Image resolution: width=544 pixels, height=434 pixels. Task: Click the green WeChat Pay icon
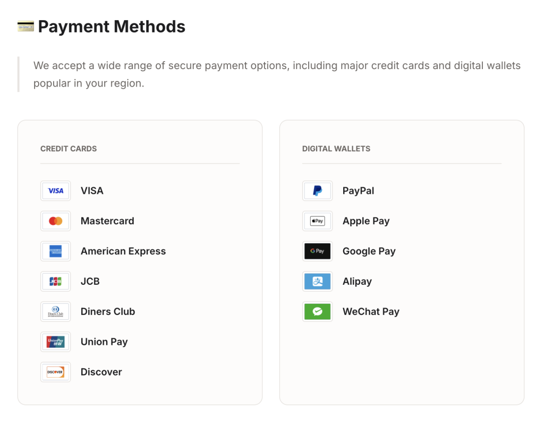(317, 312)
